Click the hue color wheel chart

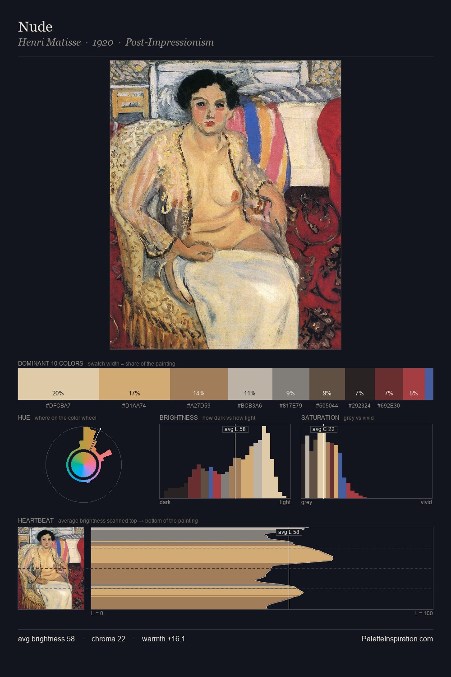point(83,464)
